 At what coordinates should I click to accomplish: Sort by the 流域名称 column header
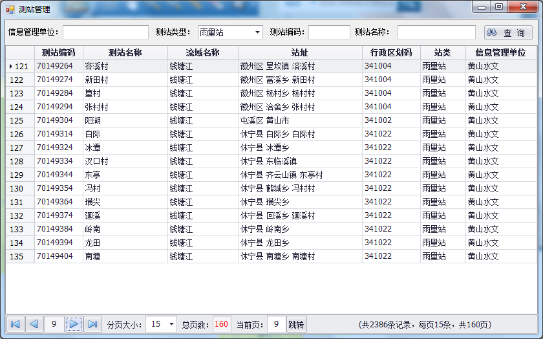pos(202,52)
